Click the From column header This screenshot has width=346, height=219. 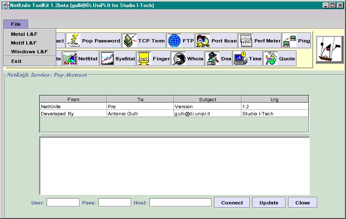point(73,99)
